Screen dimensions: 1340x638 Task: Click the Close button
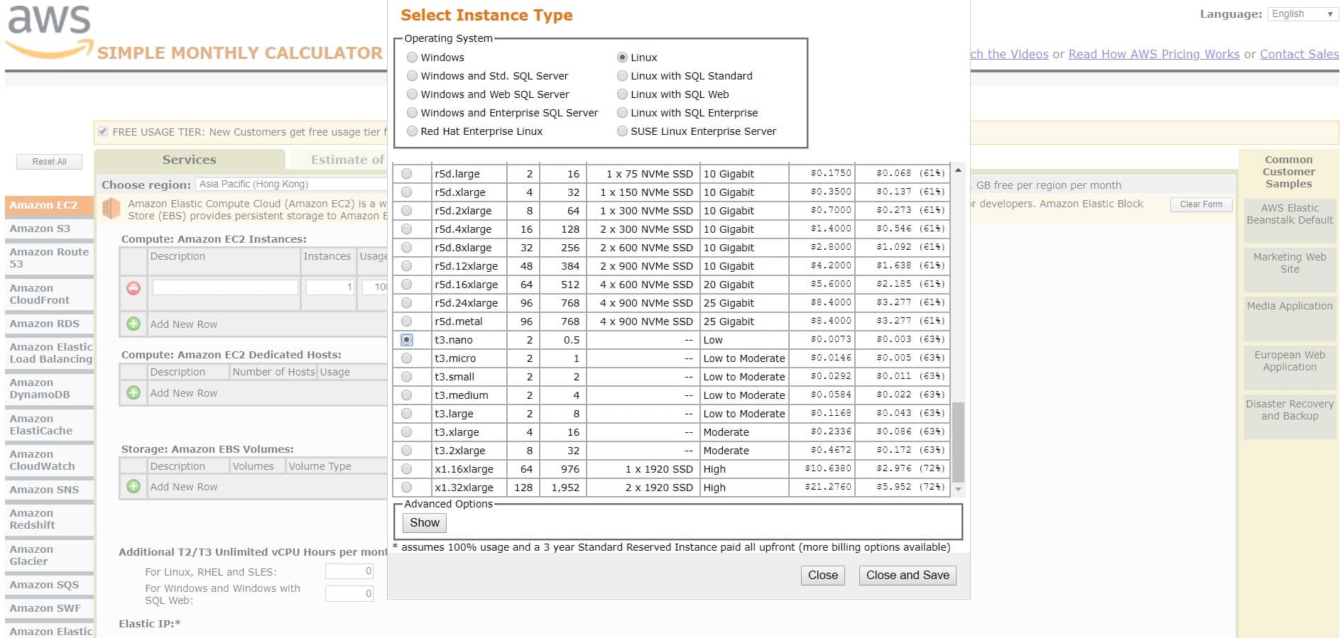[823, 576]
